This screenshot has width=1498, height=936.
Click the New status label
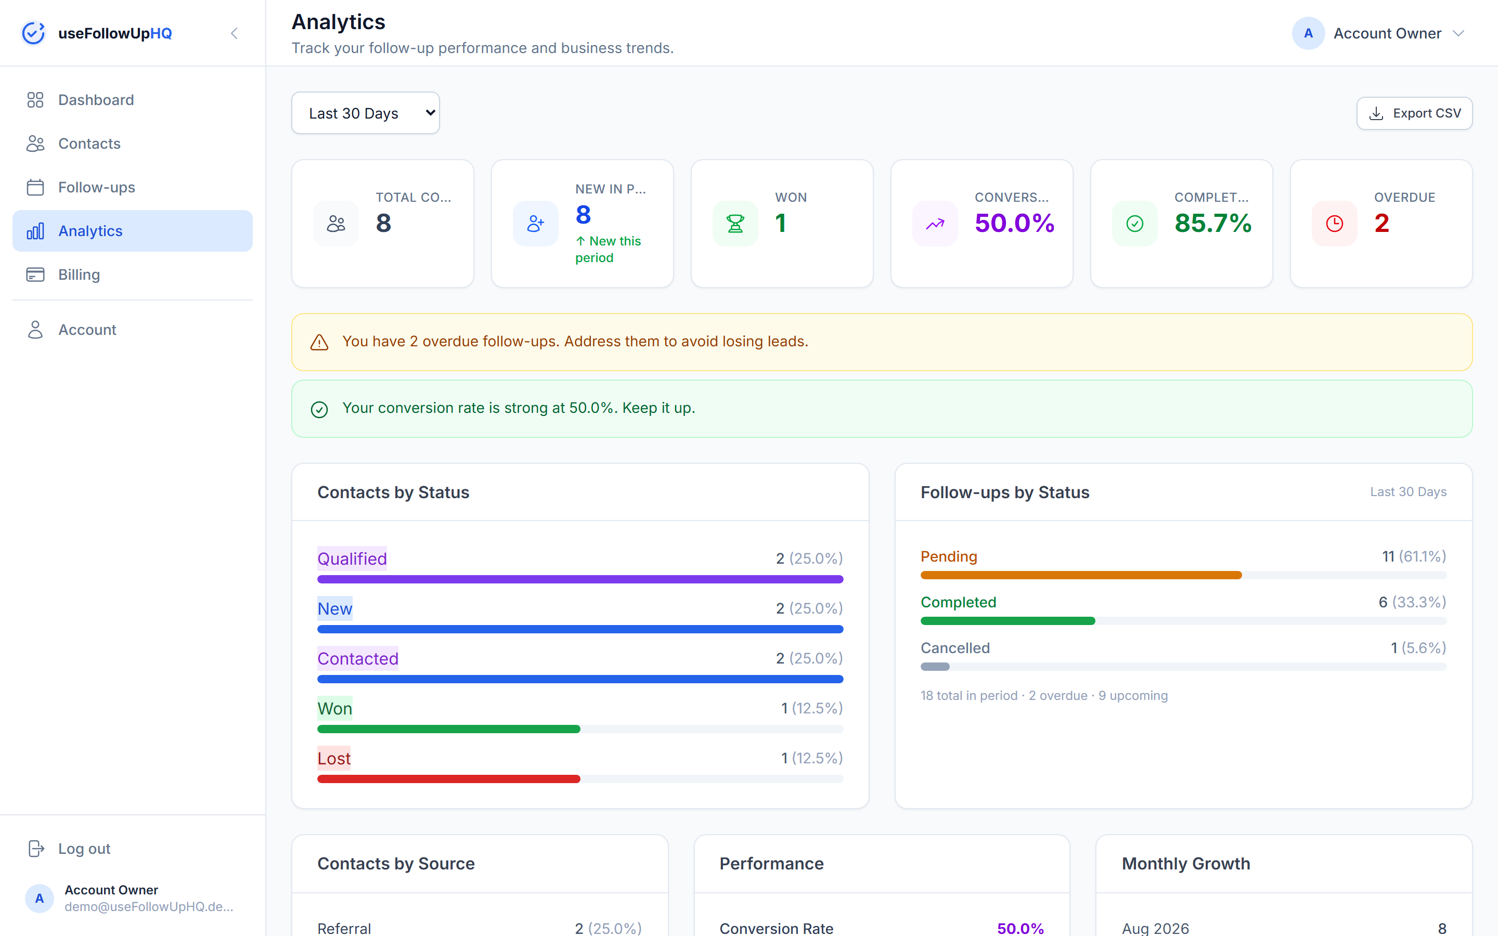coord(335,608)
